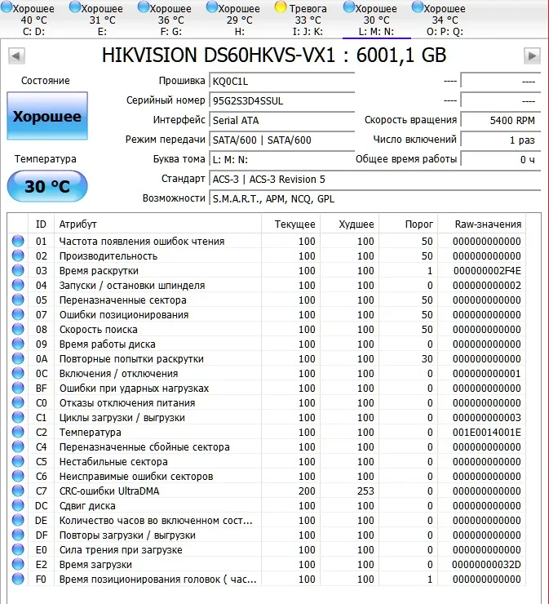
Task: Click serial number field 95G2S3D4SSUL
Action: 281,101
